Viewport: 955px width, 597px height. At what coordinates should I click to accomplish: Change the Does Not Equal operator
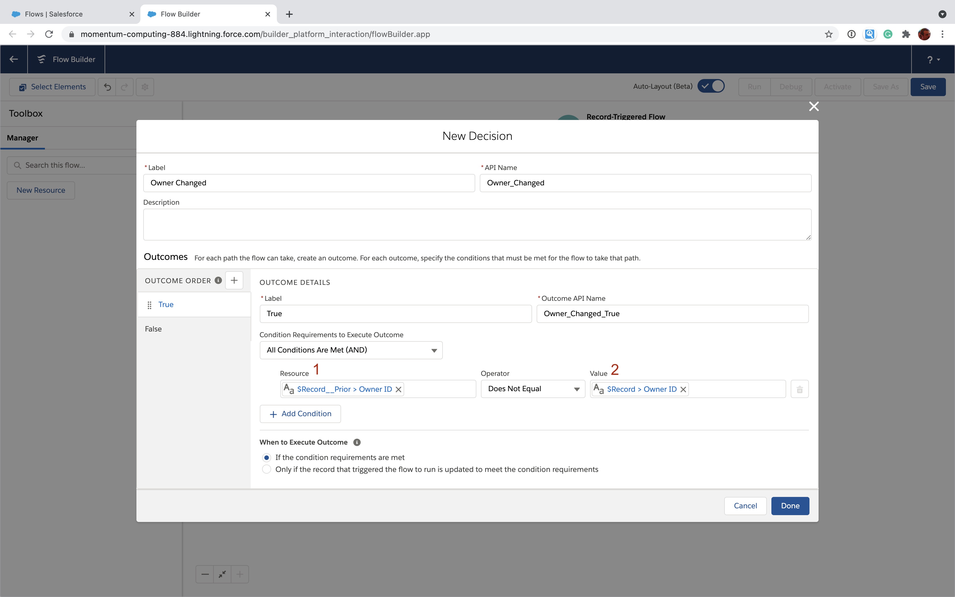(532, 389)
